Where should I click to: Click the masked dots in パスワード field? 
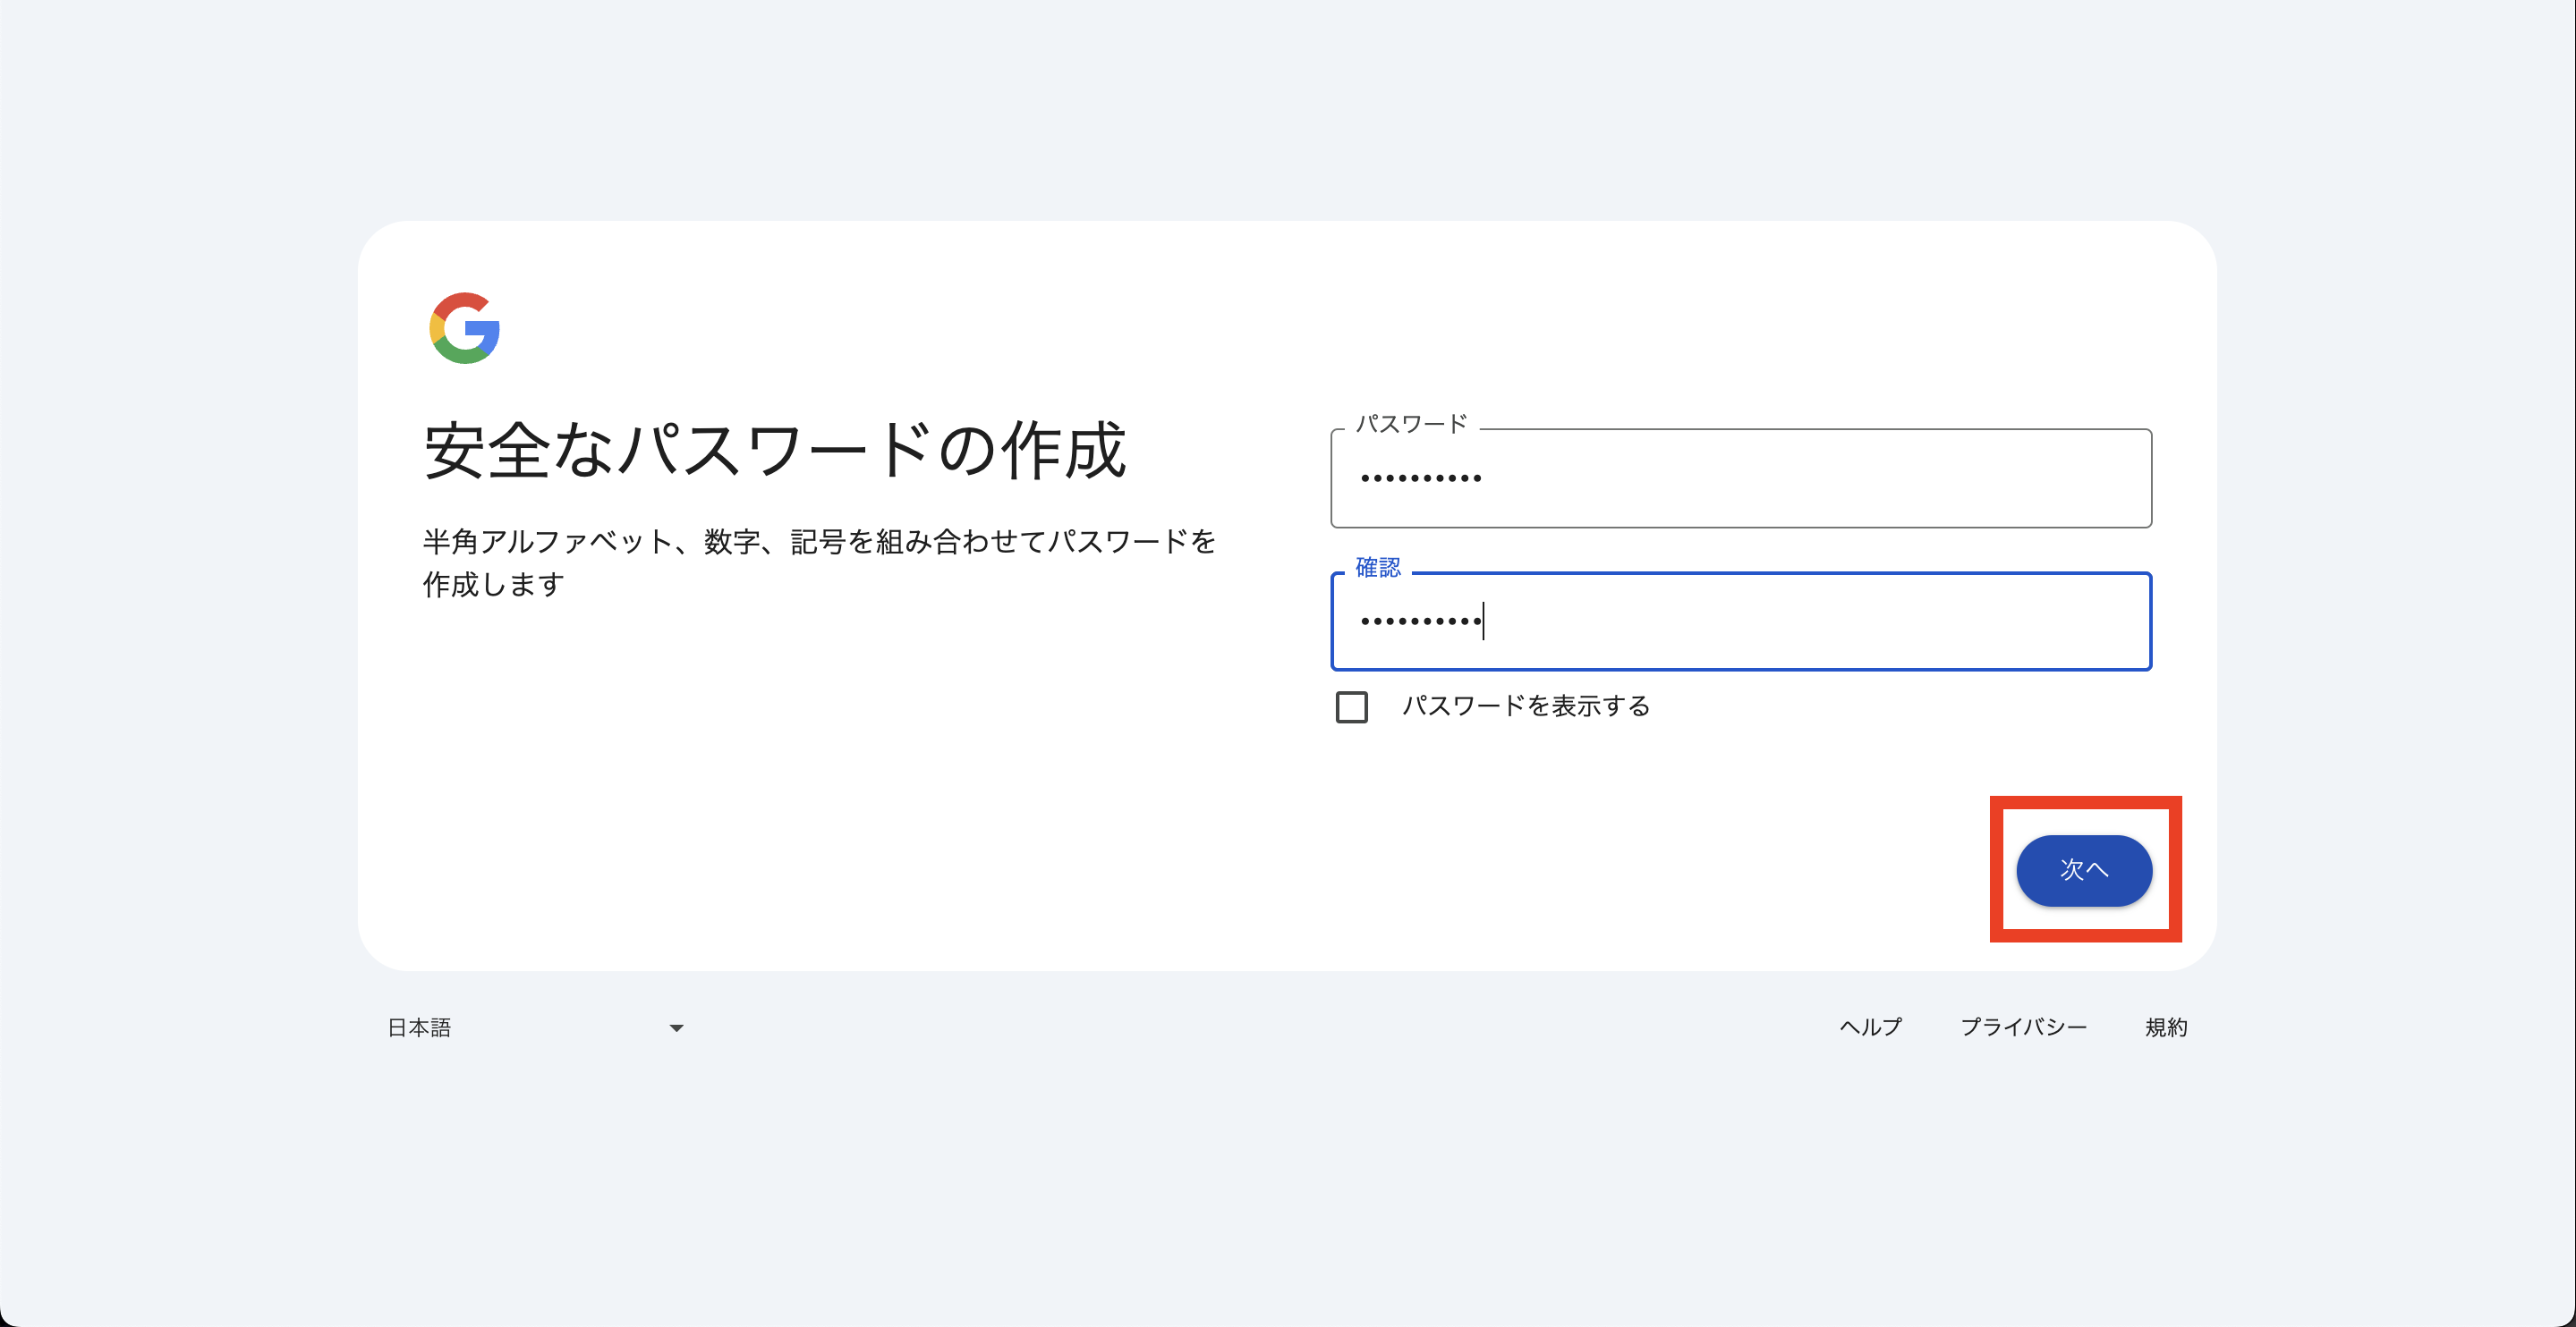1420,478
